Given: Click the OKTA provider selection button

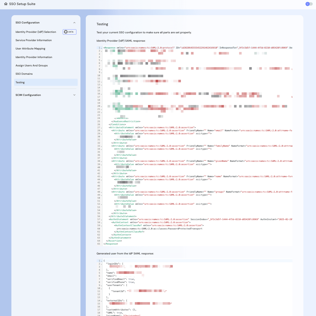Looking at the screenshot, I should 69,32.
